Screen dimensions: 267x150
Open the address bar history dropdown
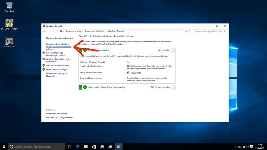tap(186, 31)
